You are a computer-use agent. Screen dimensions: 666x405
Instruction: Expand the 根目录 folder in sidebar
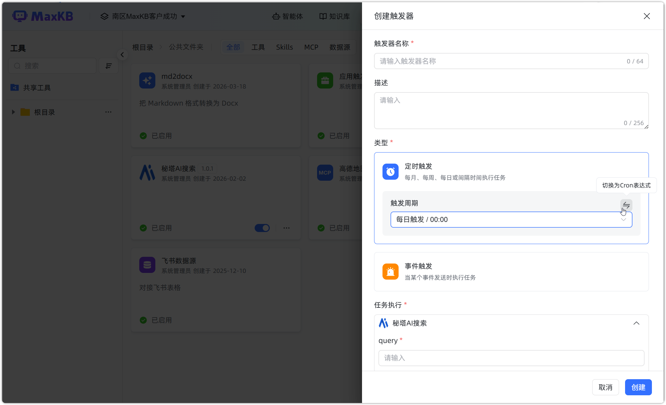pyautogui.click(x=13, y=112)
